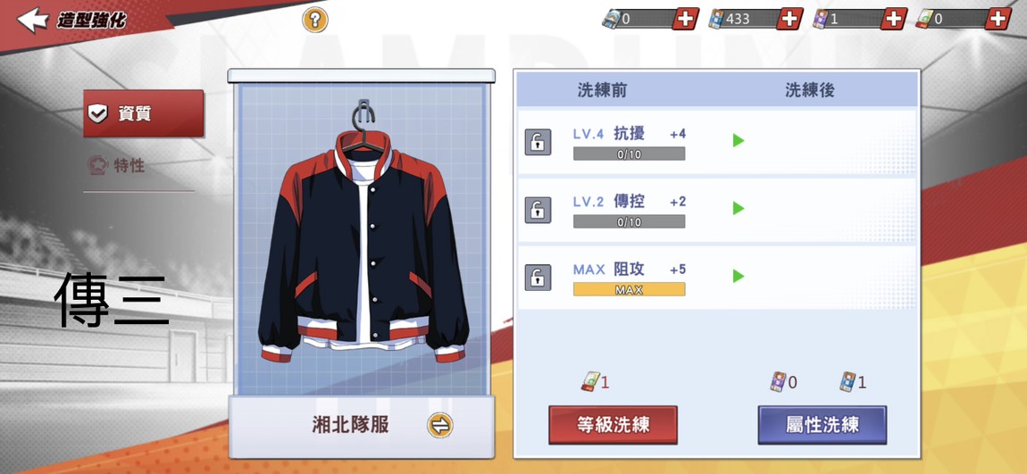Screen dimensions: 1027x474
Task: Click green arrow next to 阻攻 +5
Action: [739, 276]
